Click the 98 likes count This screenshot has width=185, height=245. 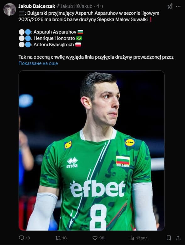click(x=102, y=238)
